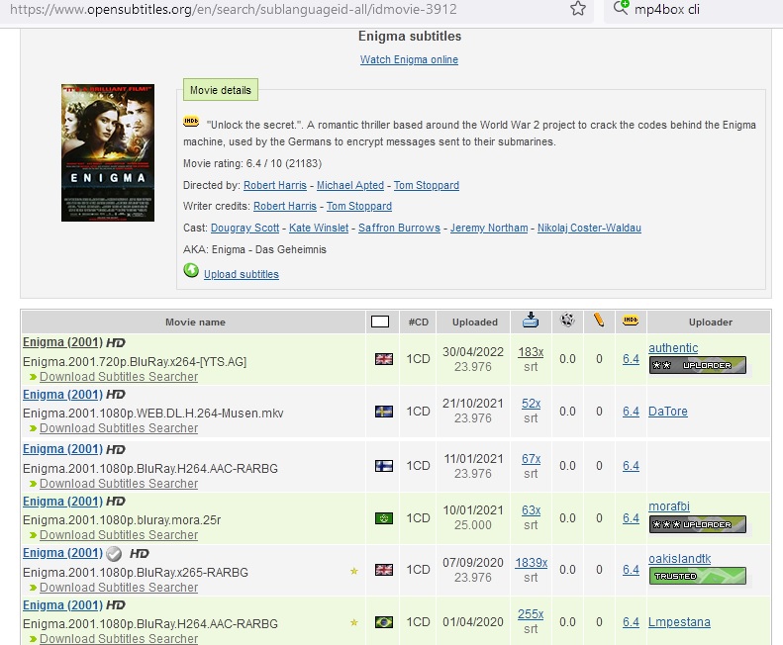The width and height of the screenshot is (783, 645).
Task: Click the search magnifier icon beside mp4box cli
Action: [621, 8]
